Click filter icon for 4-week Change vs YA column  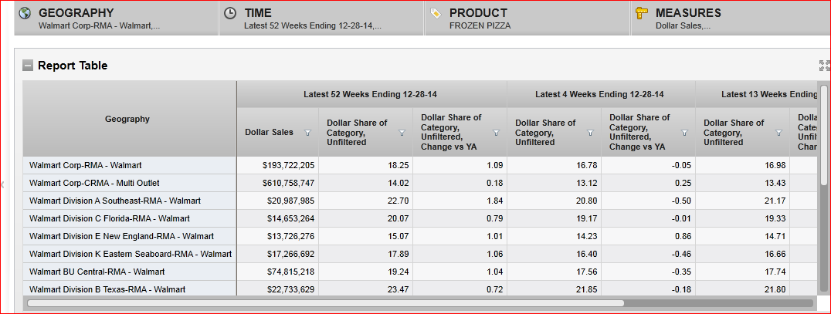click(684, 133)
